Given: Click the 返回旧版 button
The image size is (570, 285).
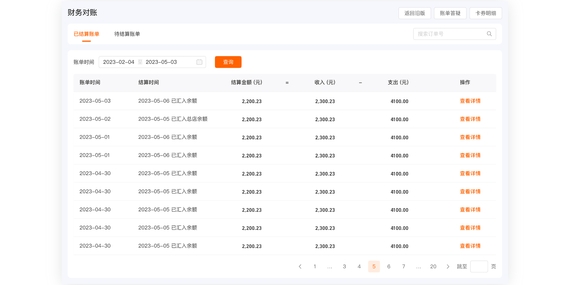Looking at the screenshot, I should tap(414, 13).
